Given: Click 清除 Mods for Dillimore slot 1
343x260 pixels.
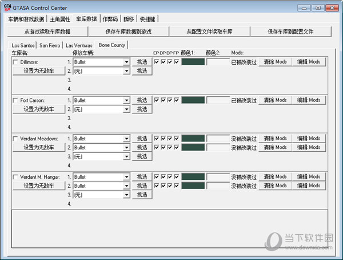Looking at the screenshot, I should pyautogui.click(x=275, y=62).
